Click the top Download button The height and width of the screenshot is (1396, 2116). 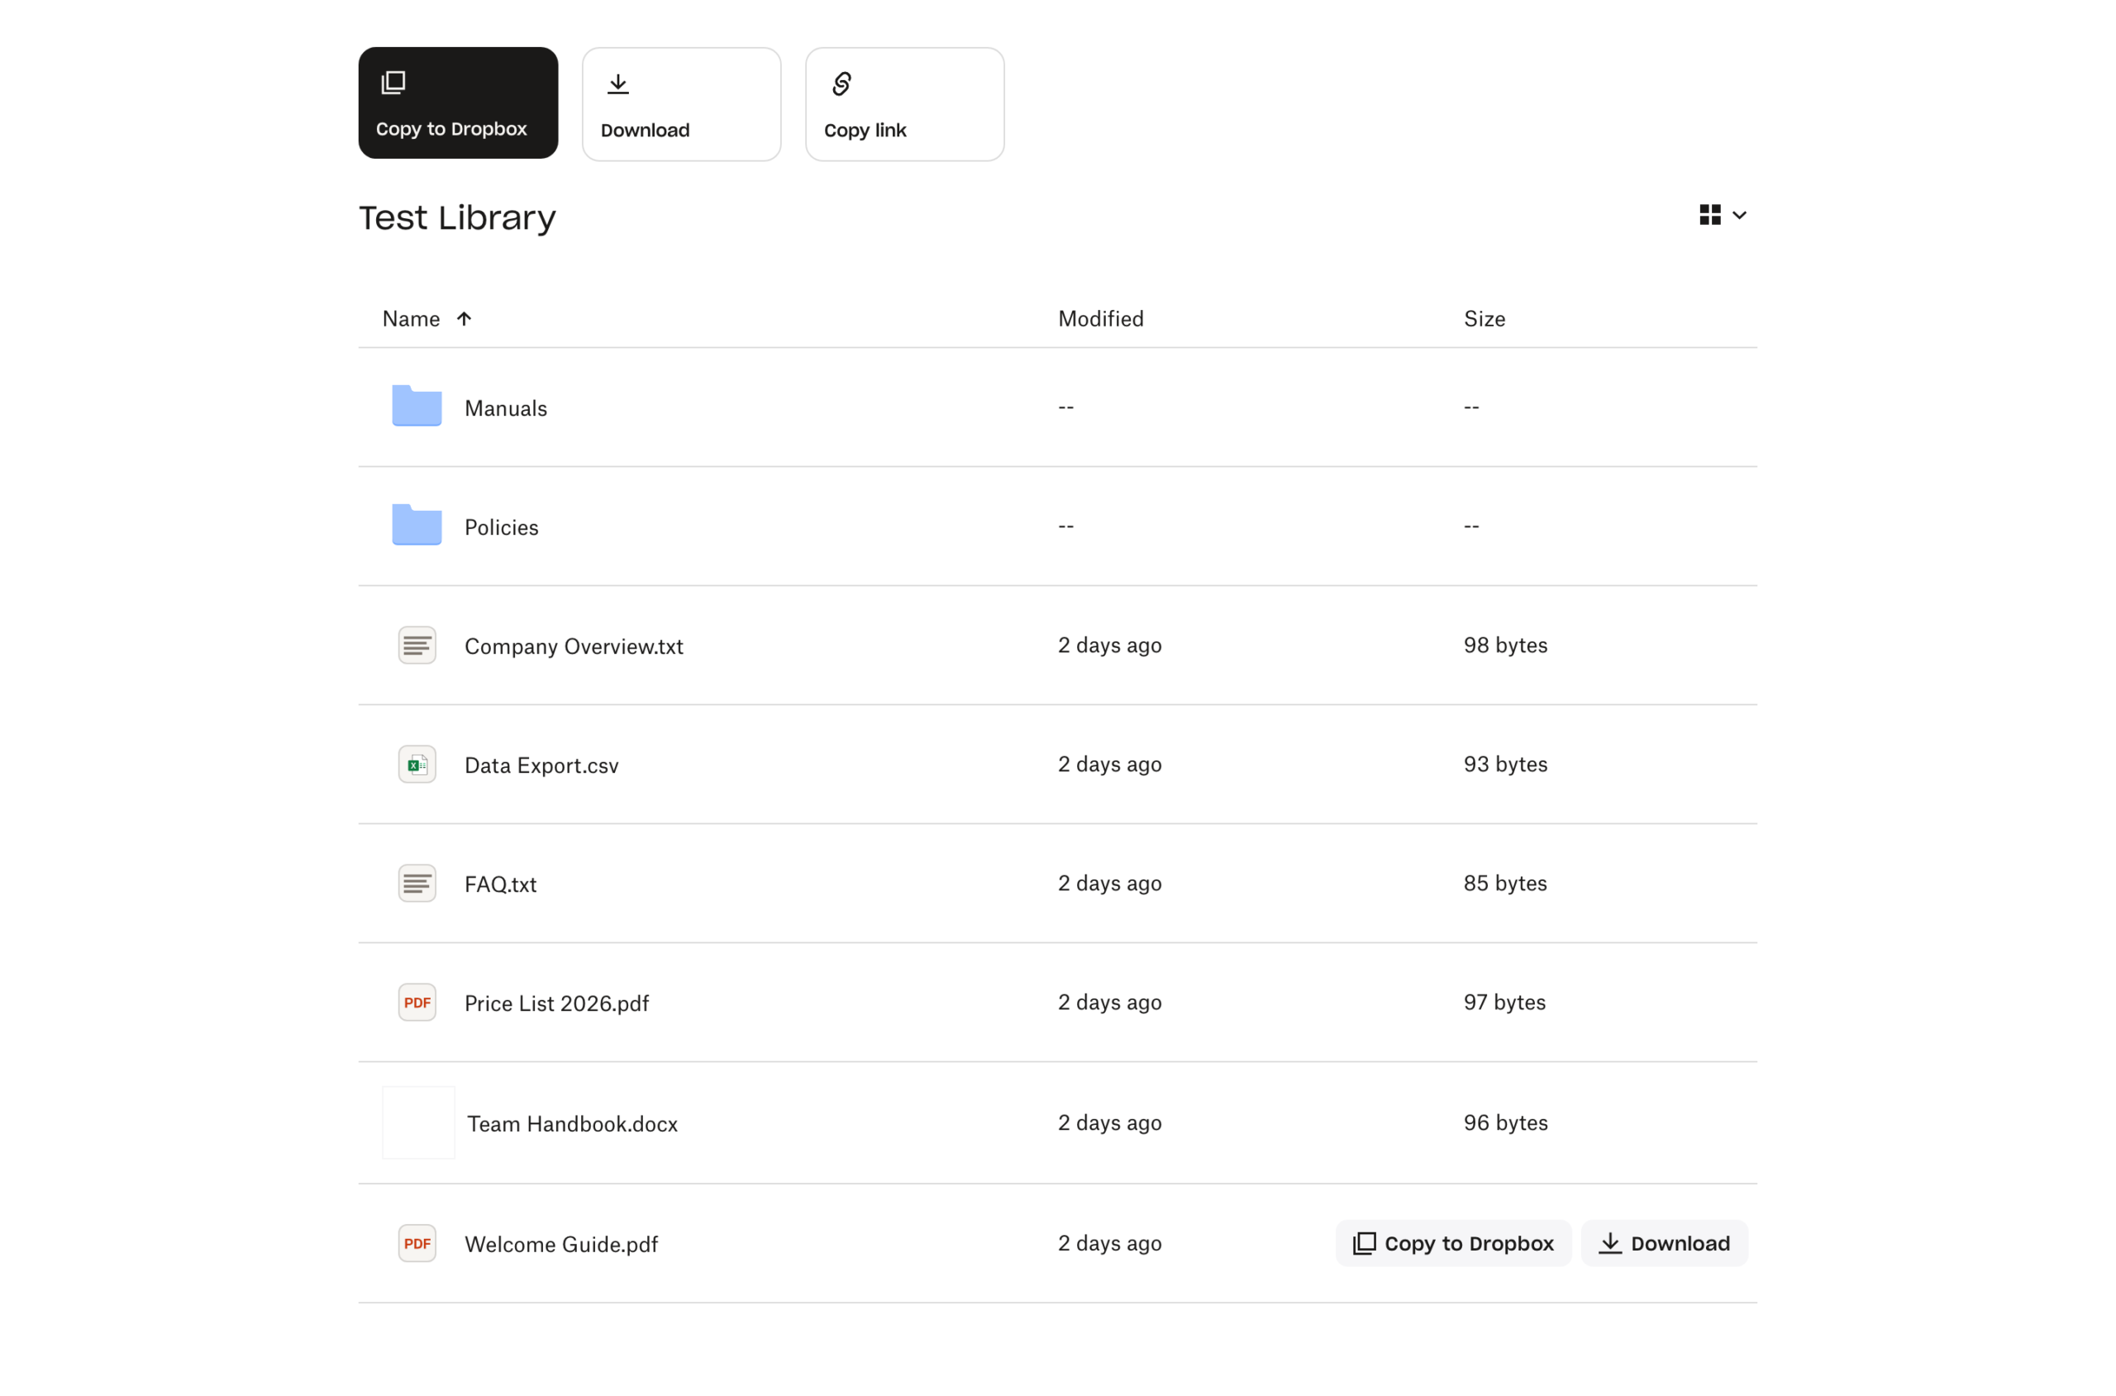[x=681, y=104]
